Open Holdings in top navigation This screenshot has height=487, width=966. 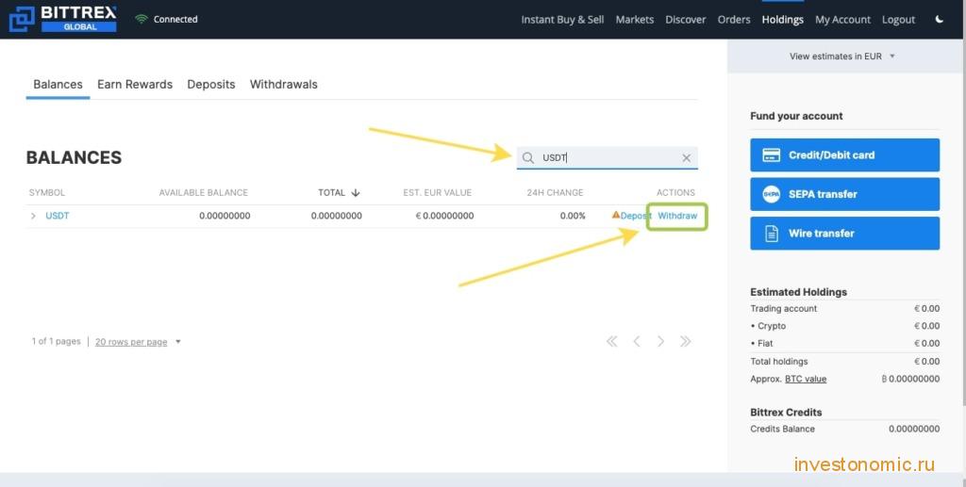click(x=782, y=20)
